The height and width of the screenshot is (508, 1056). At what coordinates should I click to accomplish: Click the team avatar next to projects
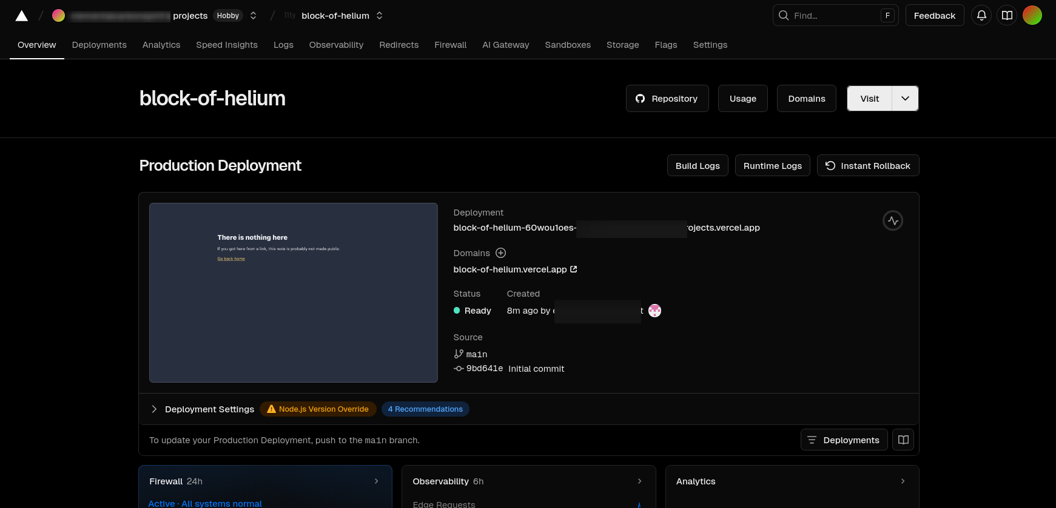[58, 16]
